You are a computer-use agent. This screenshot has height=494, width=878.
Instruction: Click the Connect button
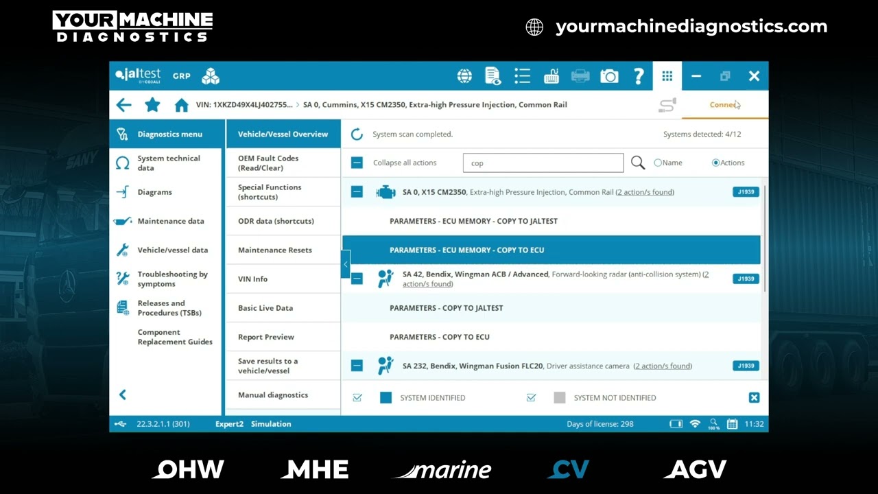[x=725, y=105]
